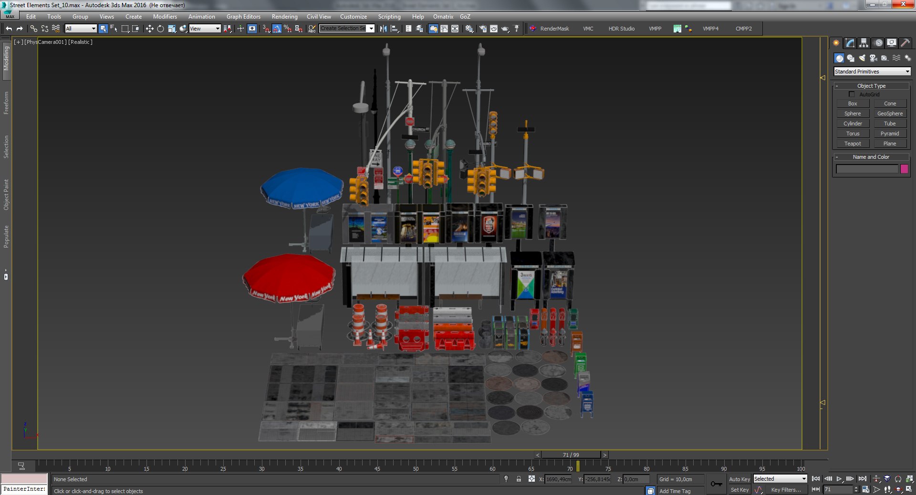This screenshot has height=495, width=916.
Task: Open the Curve Editor icon
Action: pyautogui.click(x=444, y=29)
